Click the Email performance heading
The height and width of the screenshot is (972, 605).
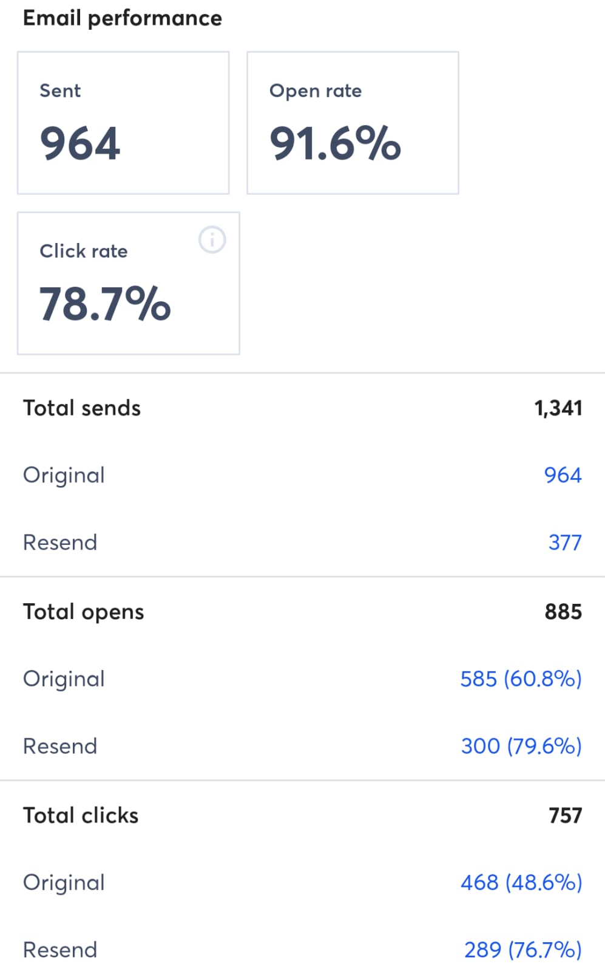coord(122,18)
